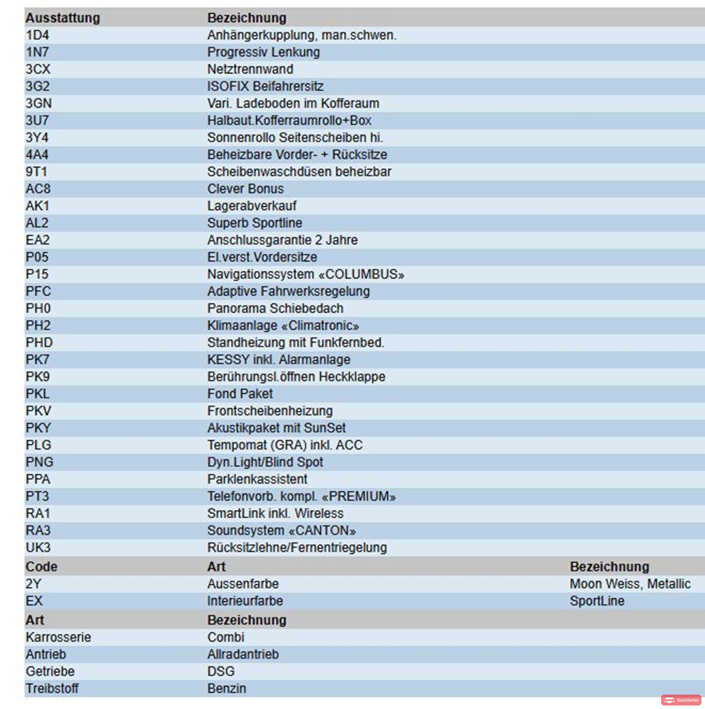Click the "Interieurfarbe" cell

point(245,601)
